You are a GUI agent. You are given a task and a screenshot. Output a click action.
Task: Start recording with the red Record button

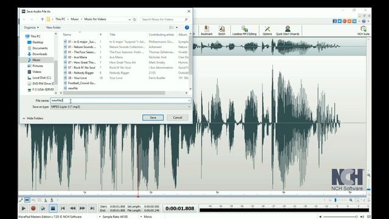pos(33,208)
